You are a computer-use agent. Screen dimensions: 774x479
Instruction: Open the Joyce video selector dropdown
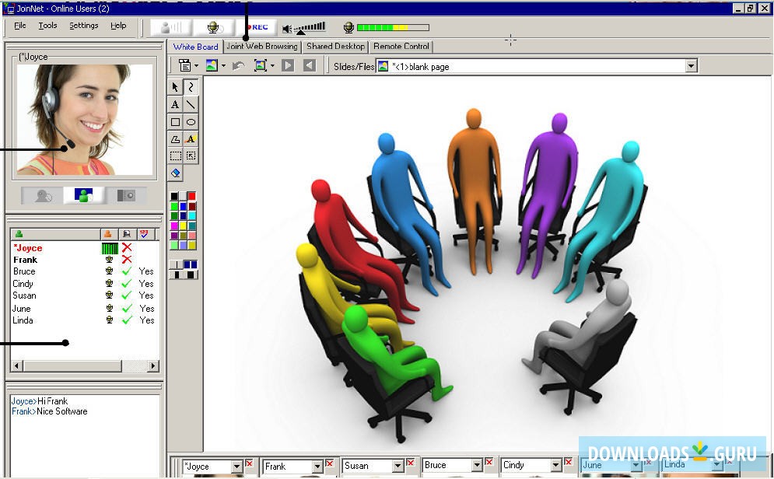[x=237, y=467]
